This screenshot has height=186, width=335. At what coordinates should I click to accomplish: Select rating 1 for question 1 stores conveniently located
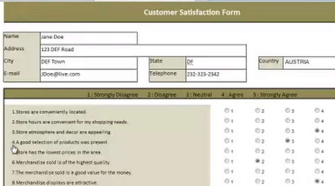click(x=226, y=110)
